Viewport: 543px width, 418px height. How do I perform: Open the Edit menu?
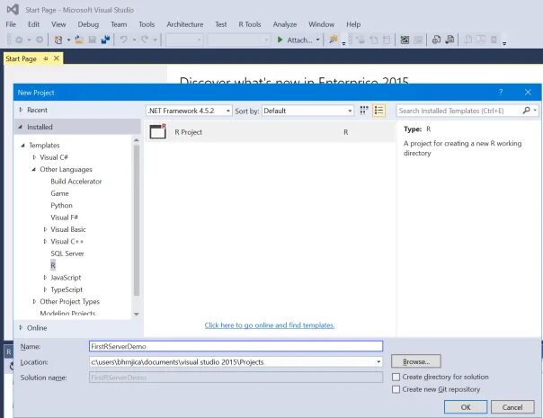33,24
